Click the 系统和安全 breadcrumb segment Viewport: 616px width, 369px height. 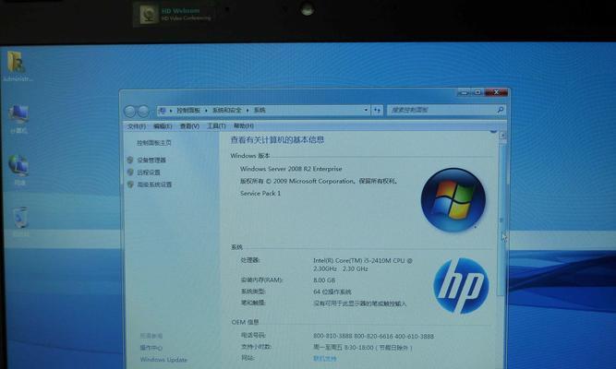pos(226,111)
